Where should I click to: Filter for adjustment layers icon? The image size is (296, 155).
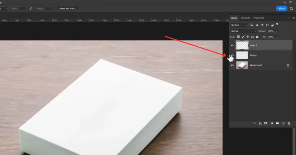coord(257,25)
